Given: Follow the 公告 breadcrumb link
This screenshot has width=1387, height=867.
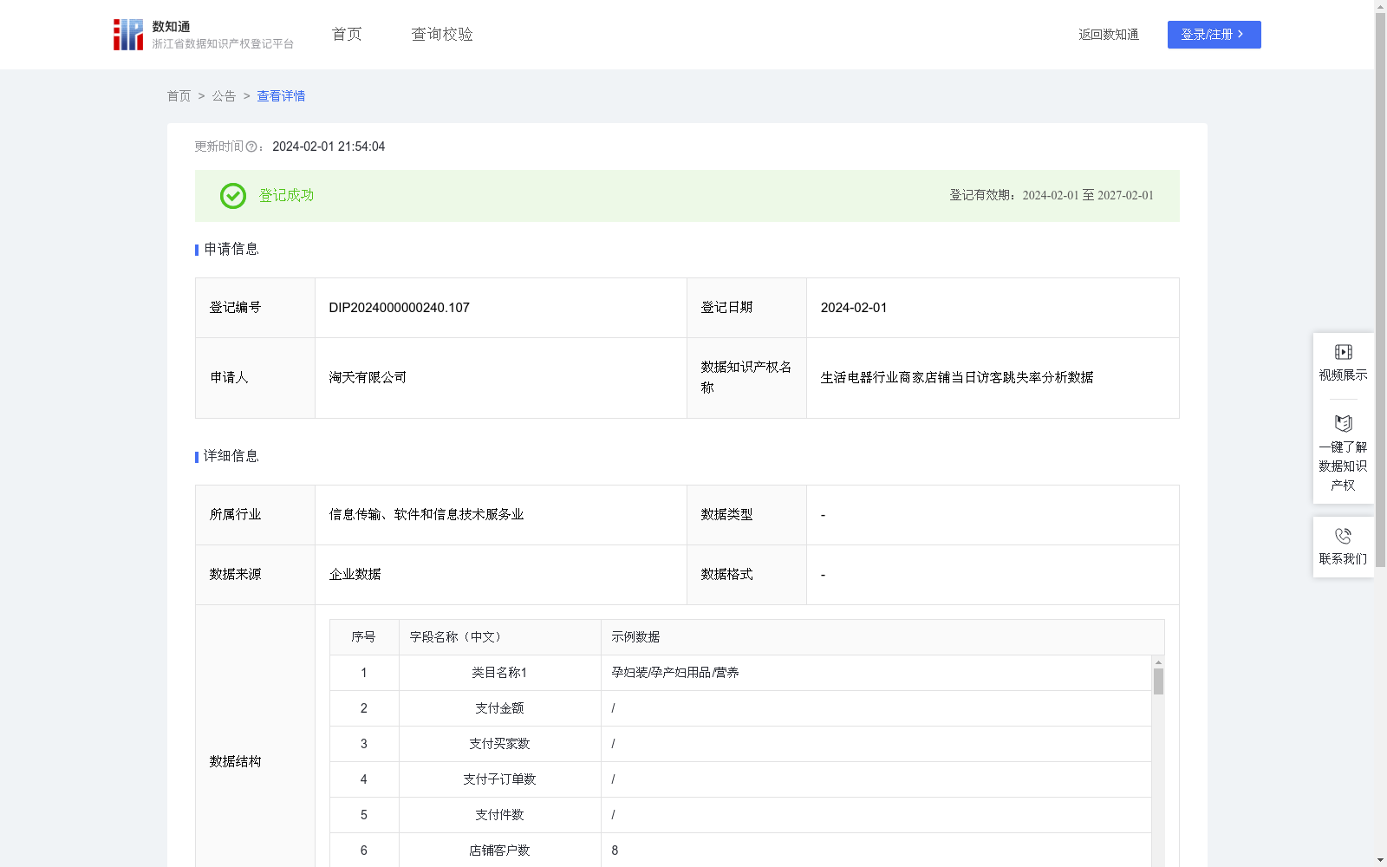Looking at the screenshot, I should click(x=224, y=95).
